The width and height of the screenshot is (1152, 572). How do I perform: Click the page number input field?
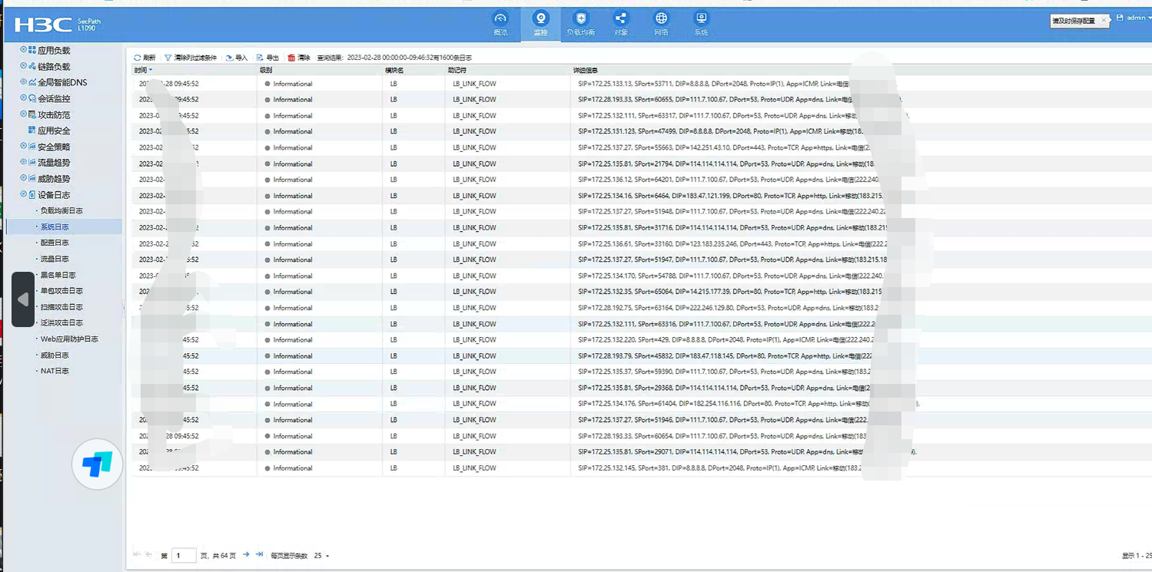[x=184, y=555]
